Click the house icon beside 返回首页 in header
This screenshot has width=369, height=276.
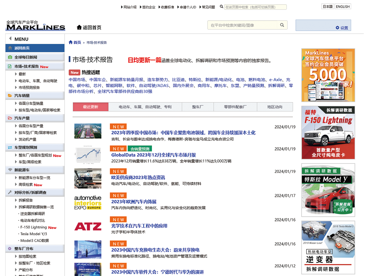pos(79,27)
